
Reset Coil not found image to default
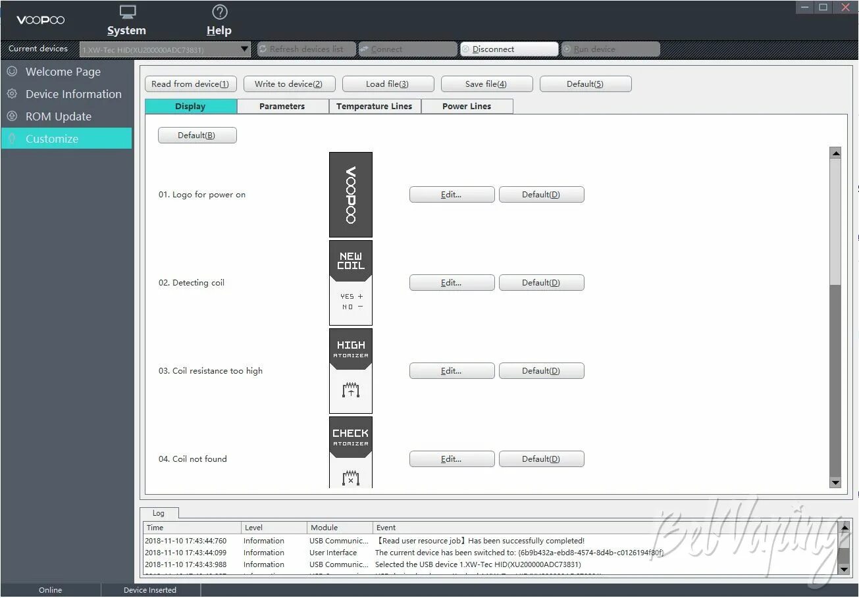[542, 459]
